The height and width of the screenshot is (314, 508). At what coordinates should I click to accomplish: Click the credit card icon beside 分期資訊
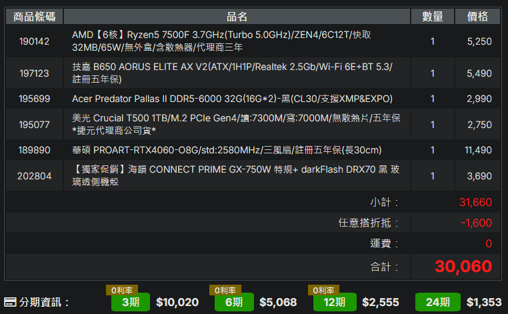(x=10, y=302)
